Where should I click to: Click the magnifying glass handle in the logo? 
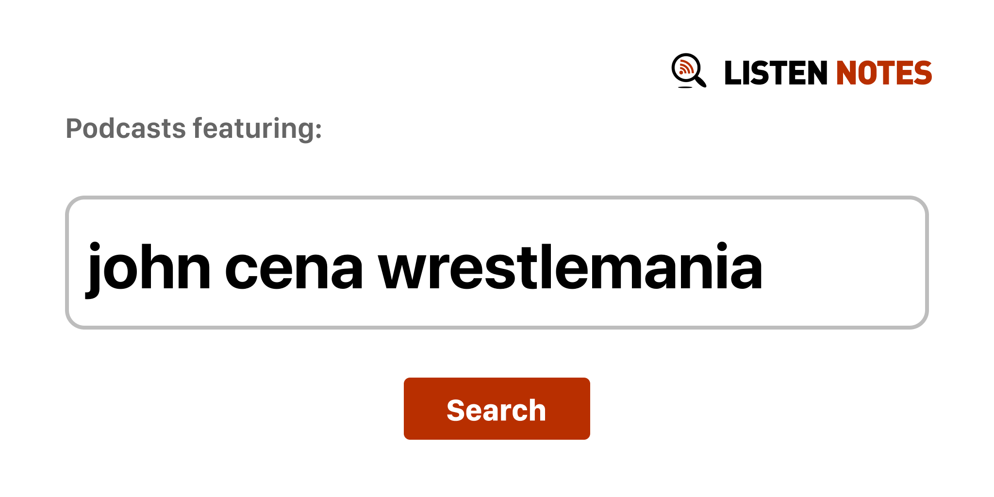700,81
